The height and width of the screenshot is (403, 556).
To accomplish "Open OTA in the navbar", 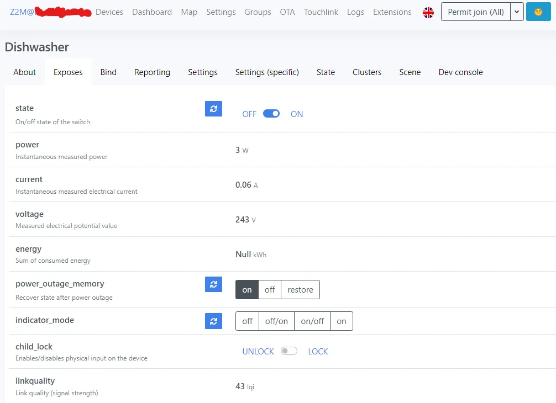I will (287, 12).
